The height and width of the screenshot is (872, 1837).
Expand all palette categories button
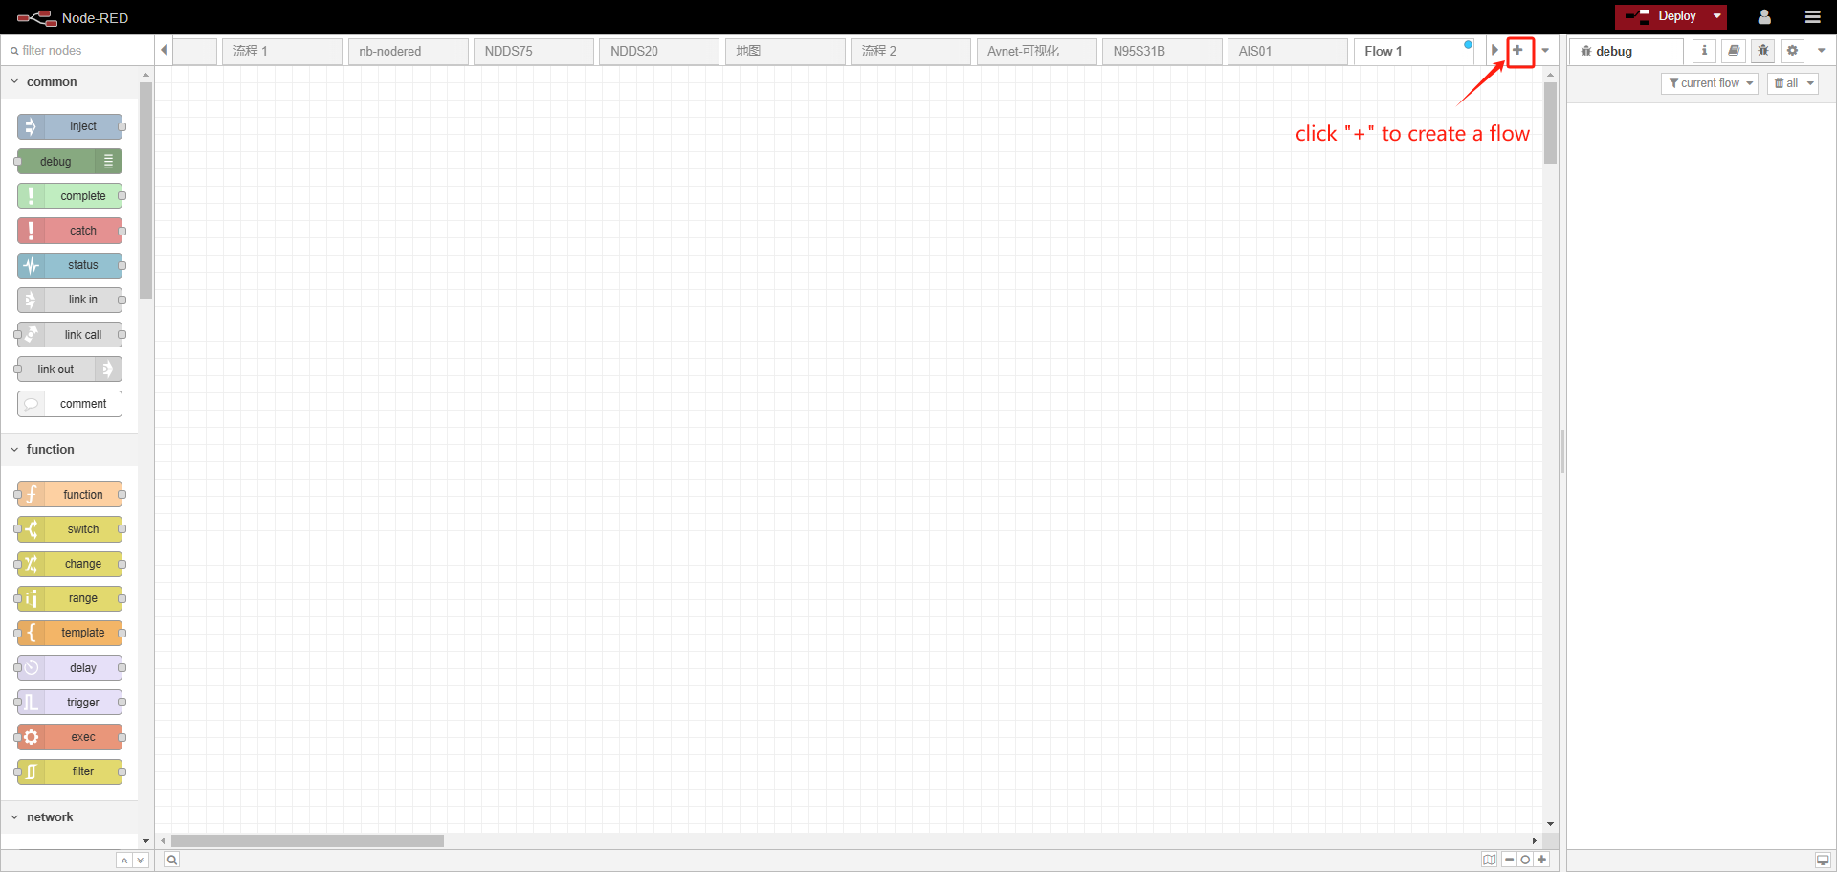140,861
